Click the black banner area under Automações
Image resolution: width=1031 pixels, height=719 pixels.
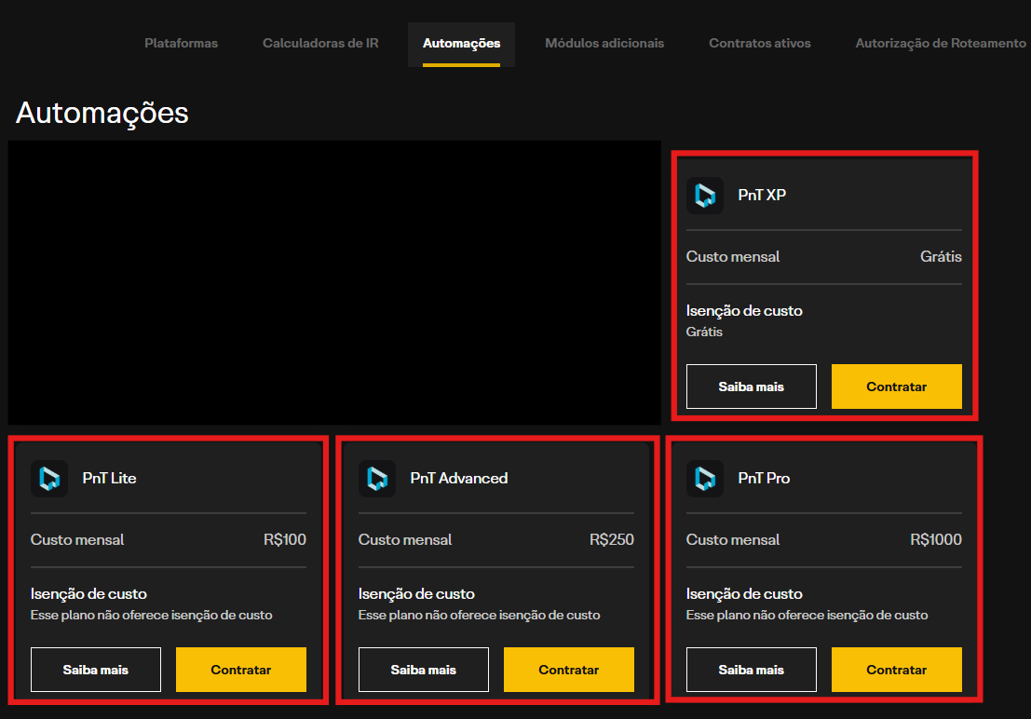334,283
